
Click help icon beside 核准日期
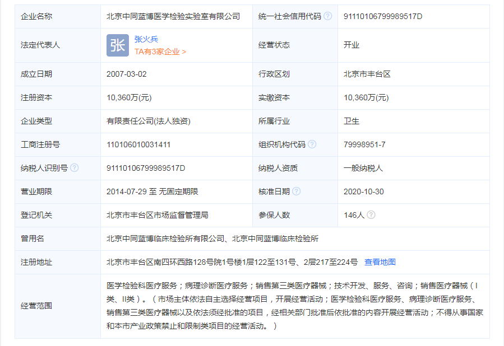(x=297, y=190)
